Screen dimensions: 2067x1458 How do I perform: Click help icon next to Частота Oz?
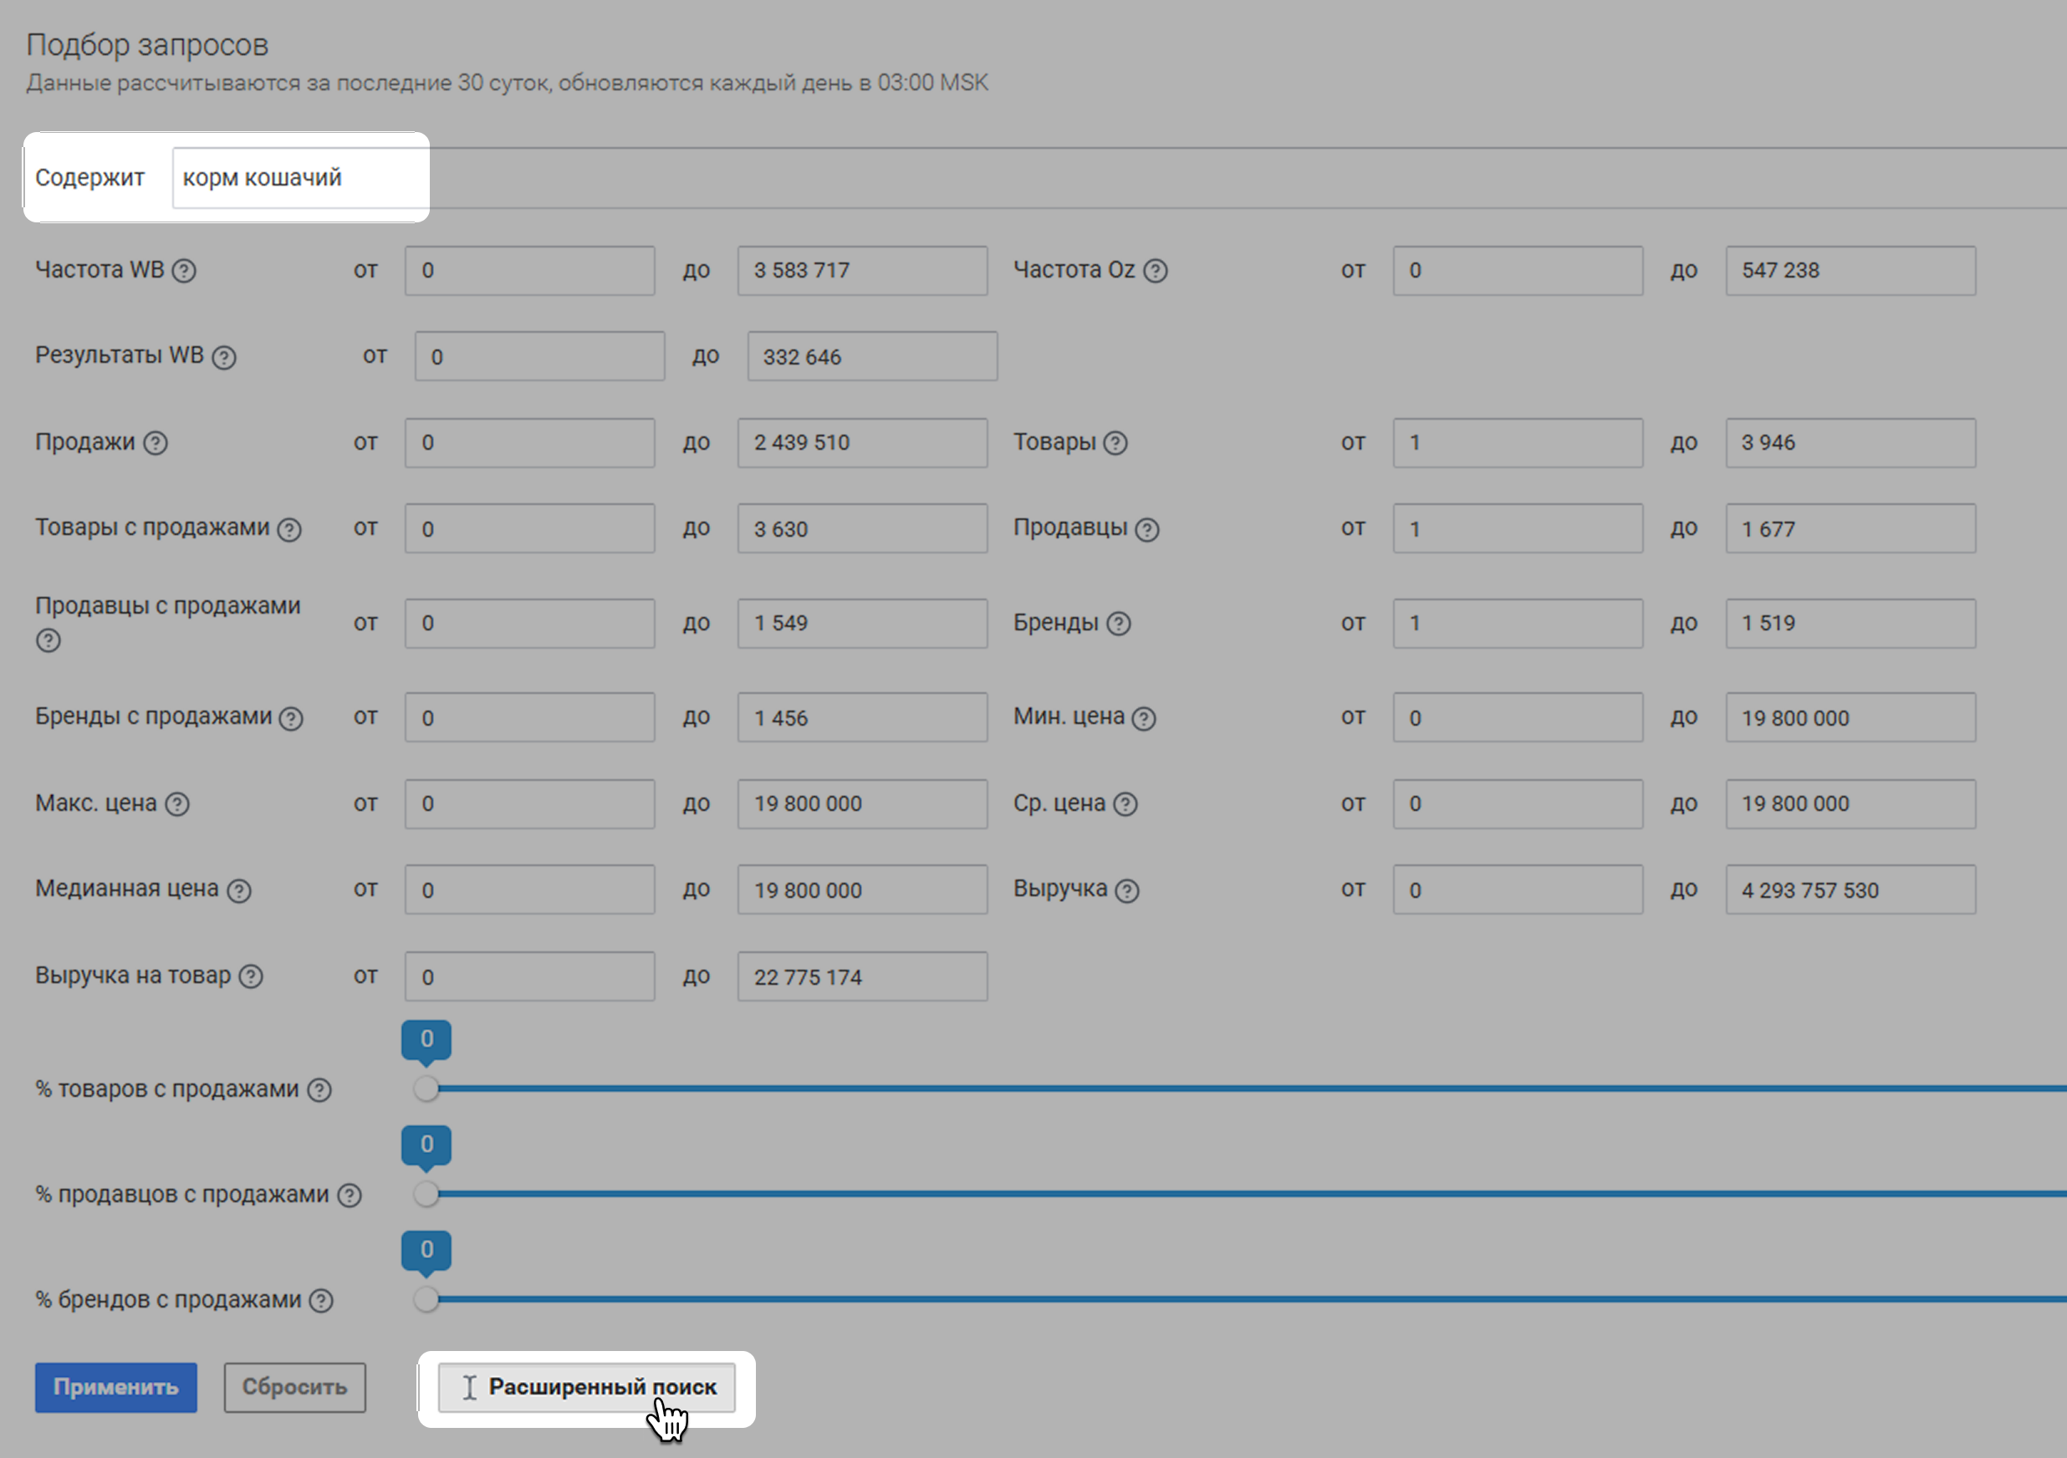pos(1155,271)
